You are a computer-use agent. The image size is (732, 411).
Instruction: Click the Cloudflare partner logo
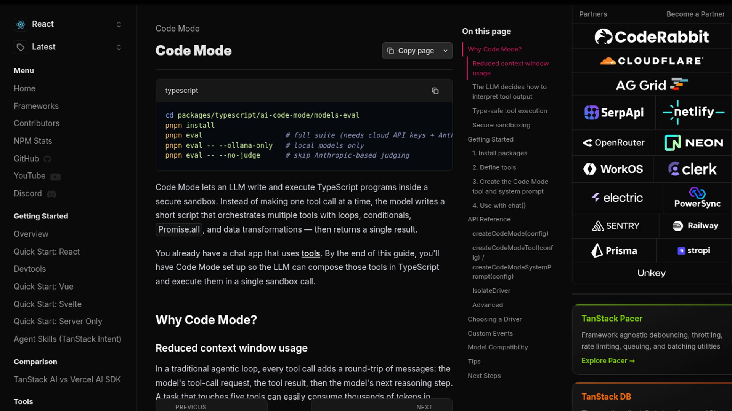pos(652,61)
